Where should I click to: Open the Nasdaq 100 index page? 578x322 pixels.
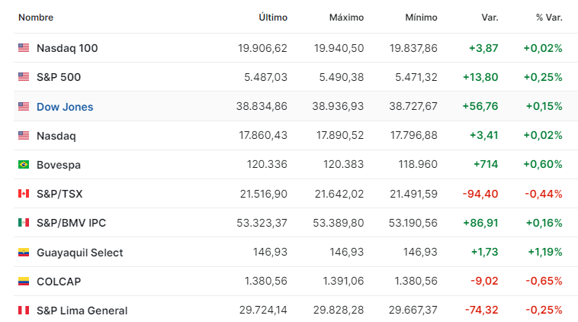(67, 48)
